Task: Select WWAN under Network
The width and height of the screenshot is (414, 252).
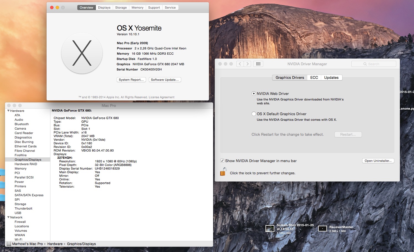Action: (x=20, y=235)
